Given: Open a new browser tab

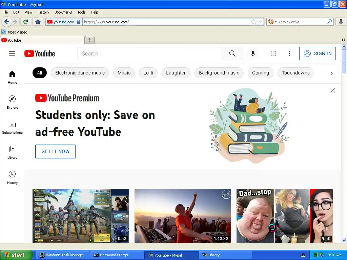Looking at the screenshot, I should pyautogui.click(x=89, y=40).
